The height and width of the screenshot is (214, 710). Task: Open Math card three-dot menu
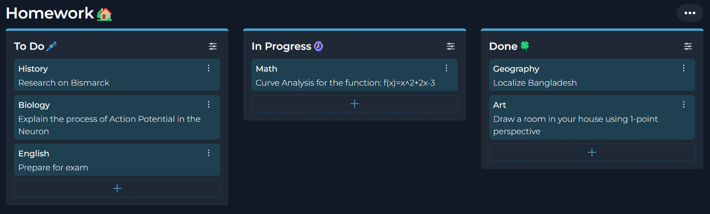tap(446, 68)
